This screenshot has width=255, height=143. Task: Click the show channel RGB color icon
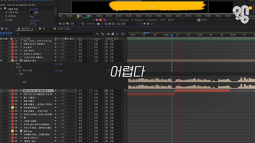pos(106,24)
